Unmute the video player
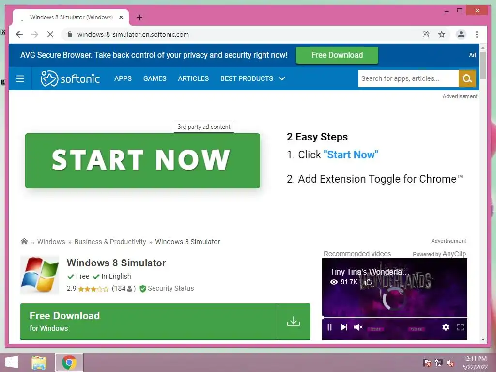496x372 pixels. (x=358, y=327)
